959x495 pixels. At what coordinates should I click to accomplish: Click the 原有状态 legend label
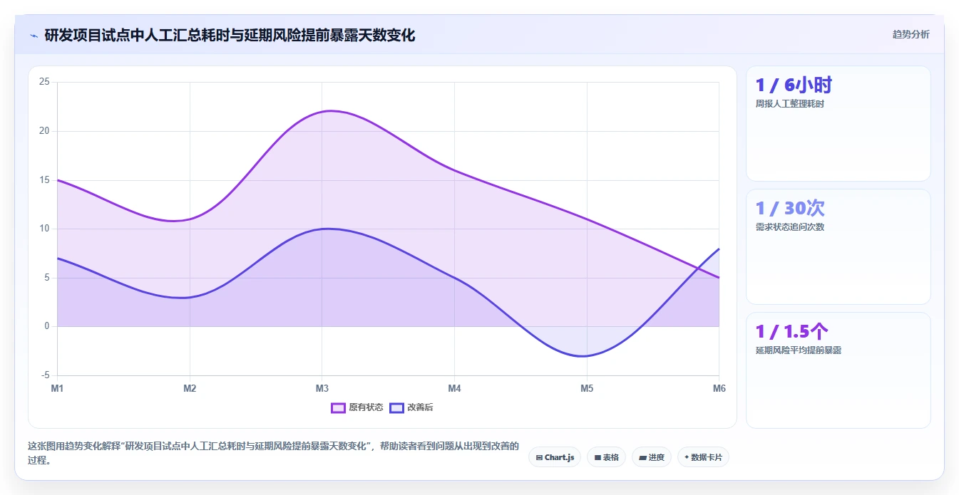point(366,407)
